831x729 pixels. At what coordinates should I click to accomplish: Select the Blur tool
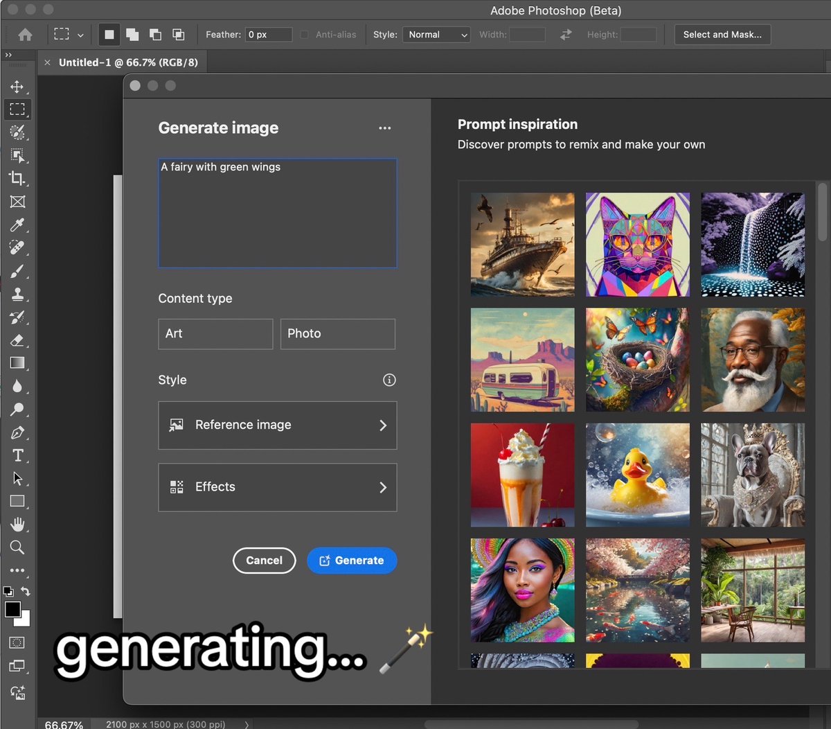coord(17,386)
